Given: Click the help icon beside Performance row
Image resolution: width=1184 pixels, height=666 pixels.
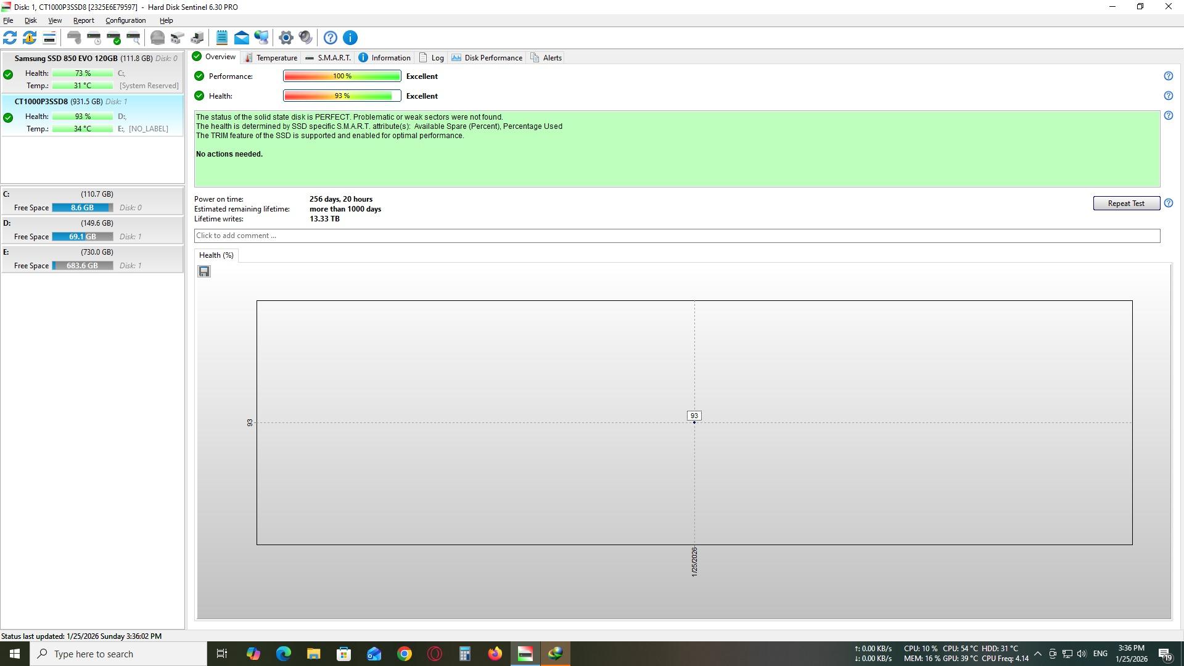Looking at the screenshot, I should tap(1168, 76).
